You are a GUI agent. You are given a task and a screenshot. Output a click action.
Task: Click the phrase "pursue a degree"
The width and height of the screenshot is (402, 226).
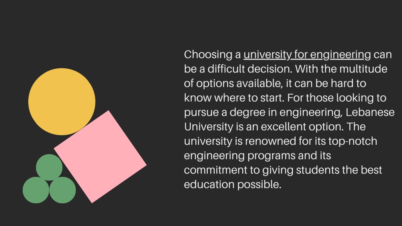point(225,113)
